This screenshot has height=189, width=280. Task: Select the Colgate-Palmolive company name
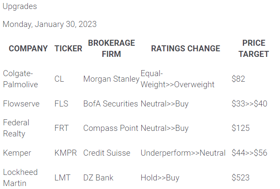click(20, 79)
